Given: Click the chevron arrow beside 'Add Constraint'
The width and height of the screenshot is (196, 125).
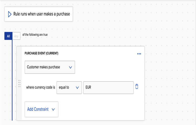Looking at the screenshot, I should coord(53,109).
